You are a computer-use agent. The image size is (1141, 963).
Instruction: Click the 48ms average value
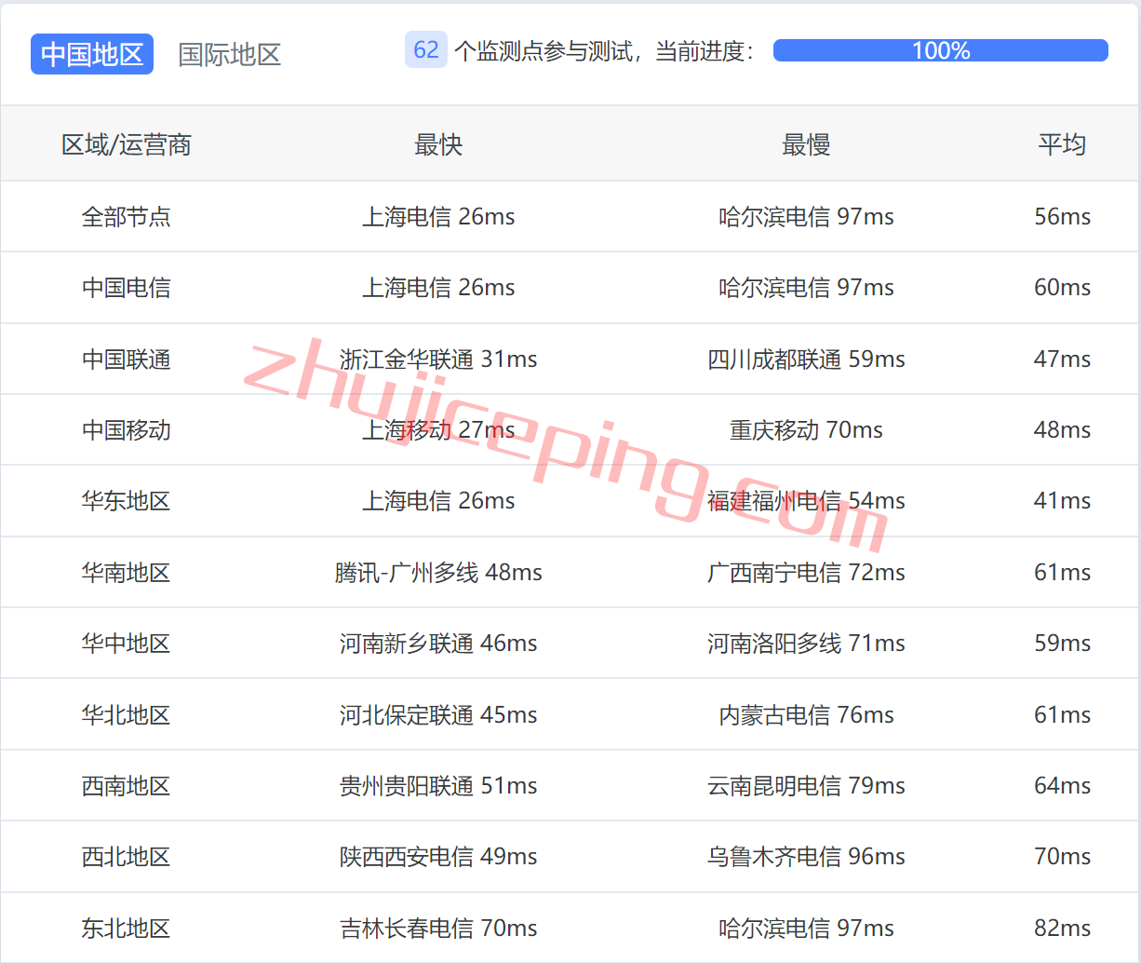(x=1062, y=429)
